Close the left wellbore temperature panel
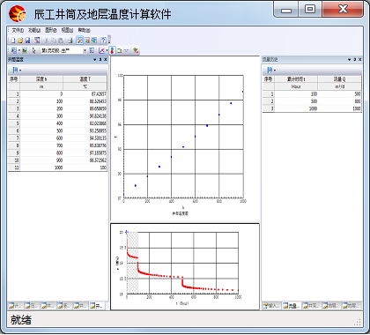 [106, 59]
